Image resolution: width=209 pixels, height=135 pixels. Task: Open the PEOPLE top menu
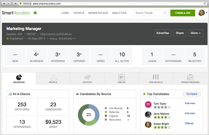coord(79,13)
